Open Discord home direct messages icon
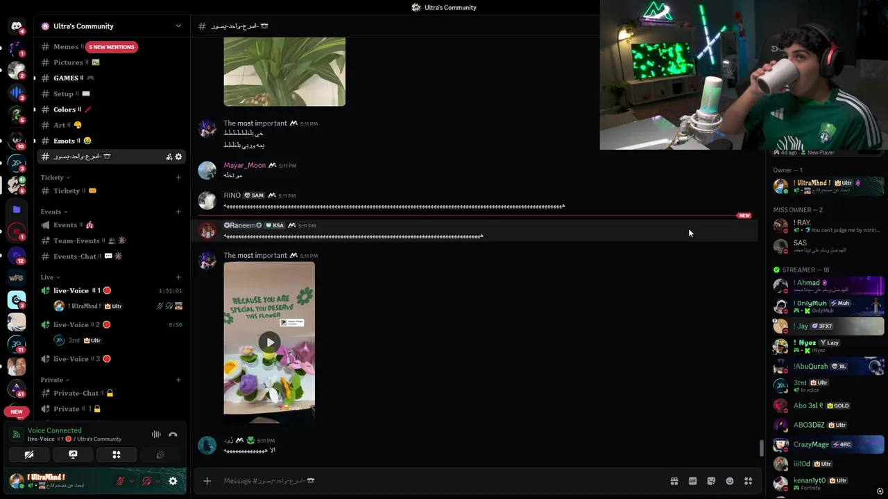 (x=17, y=26)
